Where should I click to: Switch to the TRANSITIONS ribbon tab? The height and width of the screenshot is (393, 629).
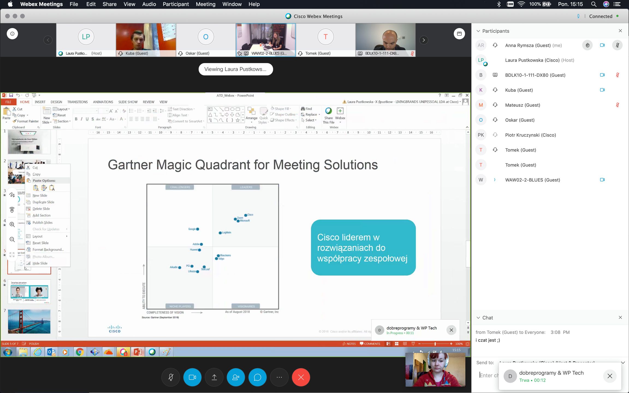click(78, 102)
